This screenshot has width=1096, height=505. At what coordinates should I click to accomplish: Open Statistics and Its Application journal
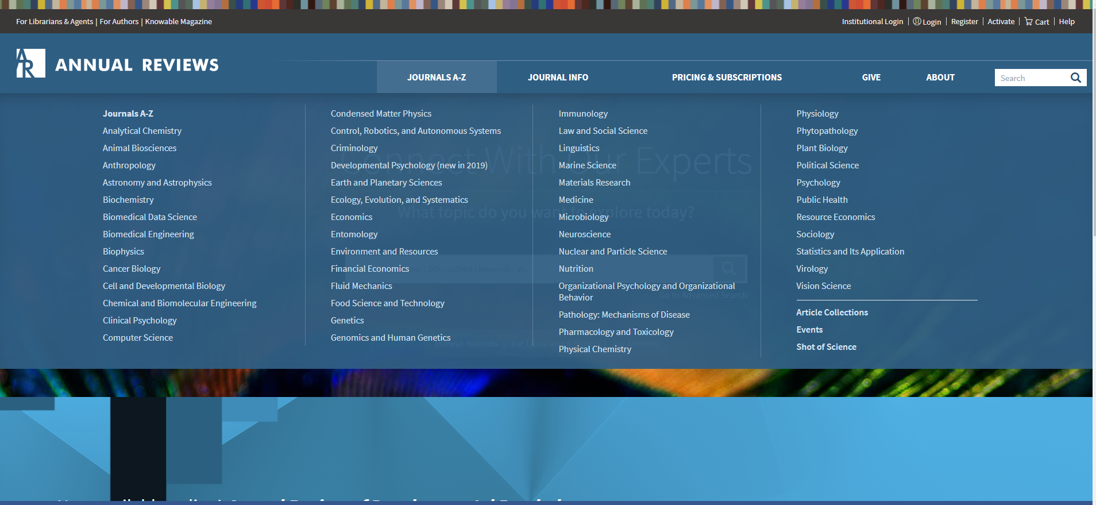click(850, 252)
